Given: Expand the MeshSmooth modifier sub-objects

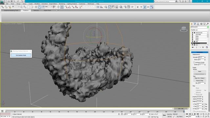Looking at the screenshot, I should pos(194,33).
